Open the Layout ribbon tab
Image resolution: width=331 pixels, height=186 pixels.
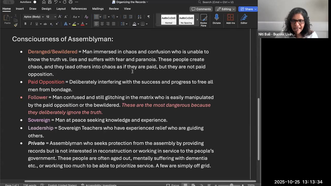pos(61,9)
